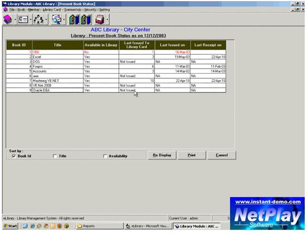Select the Mastering VB.NET title cell
This screenshot has width=307, height=234.
tap(58, 80)
